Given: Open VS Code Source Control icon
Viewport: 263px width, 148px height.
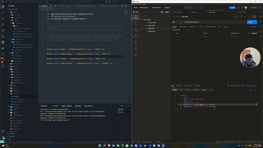Looking at the screenshot, I should click(x=3, y=18).
